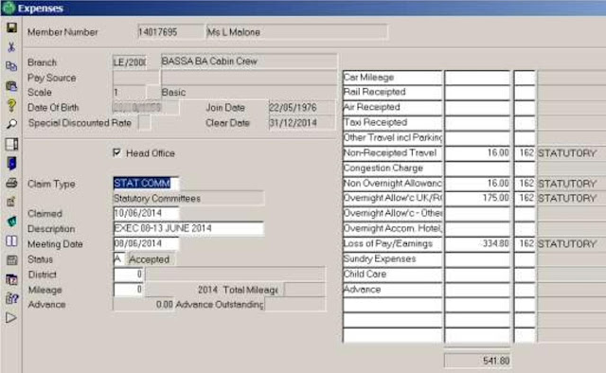Image resolution: width=606 pixels, height=373 pixels.
Task: Click the Scale field showing 1
Action: 130,93
